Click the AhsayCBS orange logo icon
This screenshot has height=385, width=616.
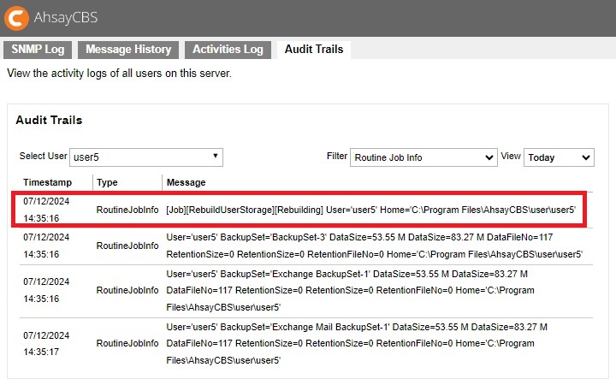[x=16, y=18]
